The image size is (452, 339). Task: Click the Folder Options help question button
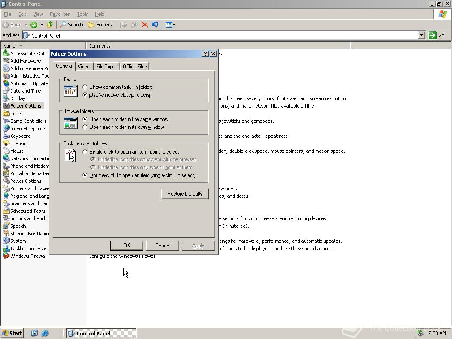(x=205, y=53)
